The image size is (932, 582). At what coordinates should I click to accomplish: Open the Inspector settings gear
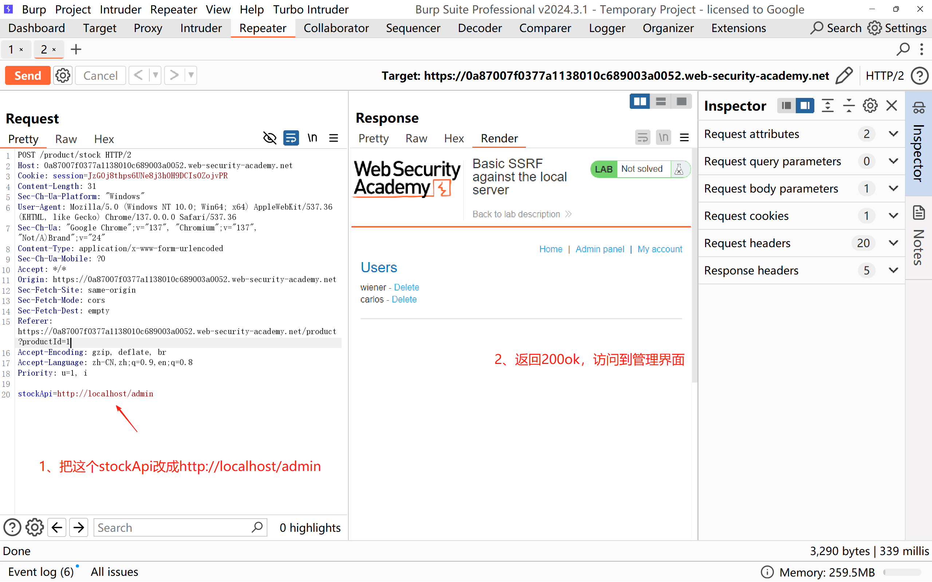(x=870, y=106)
